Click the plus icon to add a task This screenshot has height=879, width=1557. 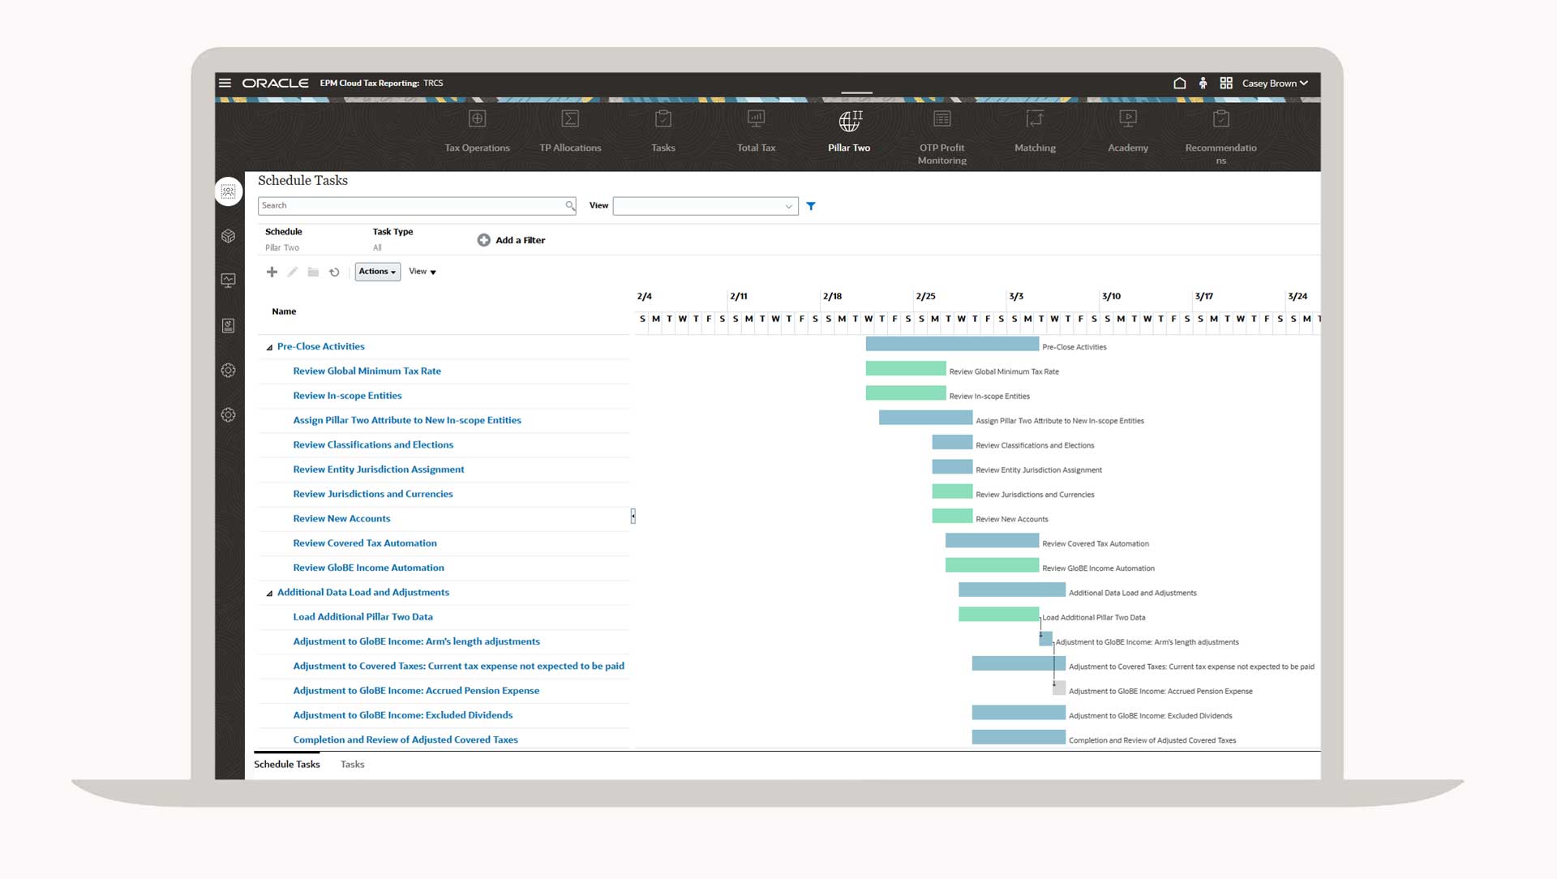(x=272, y=272)
